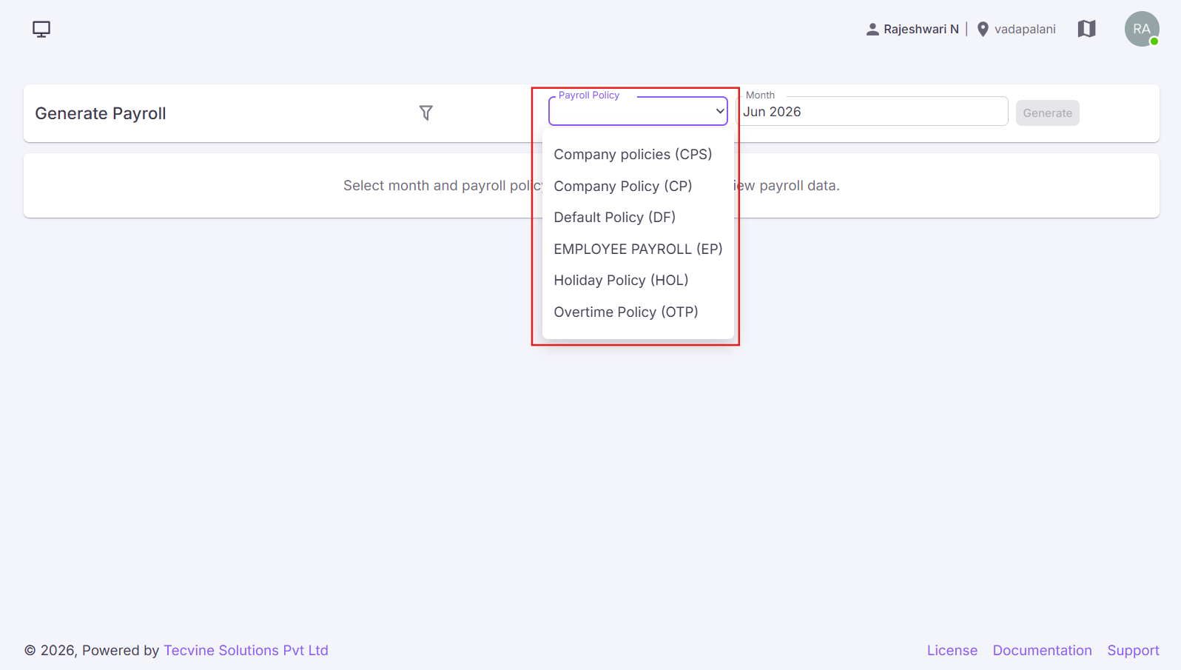Select Company Policy (CP) option
The image size is (1181, 670).
pyautogui.click(x=638, y=186)
